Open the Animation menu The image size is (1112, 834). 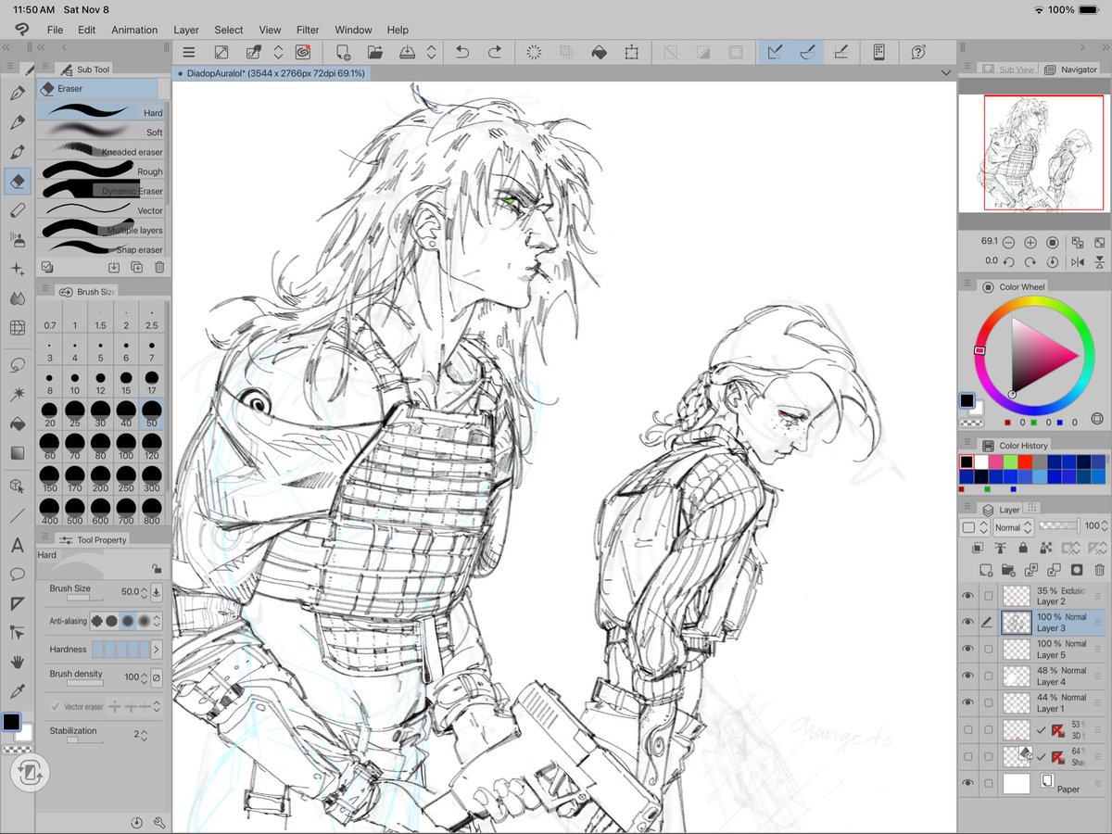click(x=134, y=30)
